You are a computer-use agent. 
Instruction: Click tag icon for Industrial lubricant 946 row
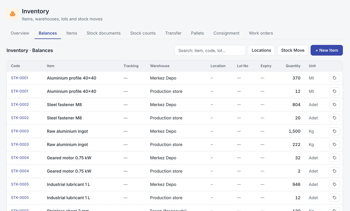pyautogui.click(x=334, y=185)
